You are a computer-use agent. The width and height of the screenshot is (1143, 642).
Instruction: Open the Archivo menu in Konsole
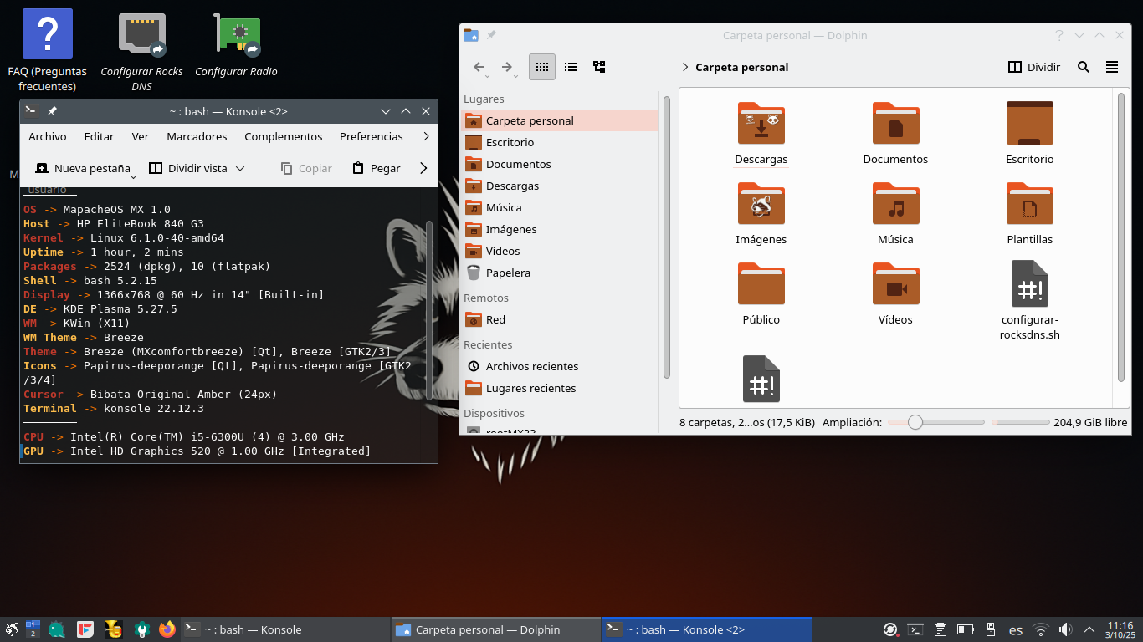[48, 136]
